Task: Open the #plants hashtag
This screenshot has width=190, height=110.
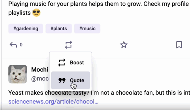Action: coord(58,29)
